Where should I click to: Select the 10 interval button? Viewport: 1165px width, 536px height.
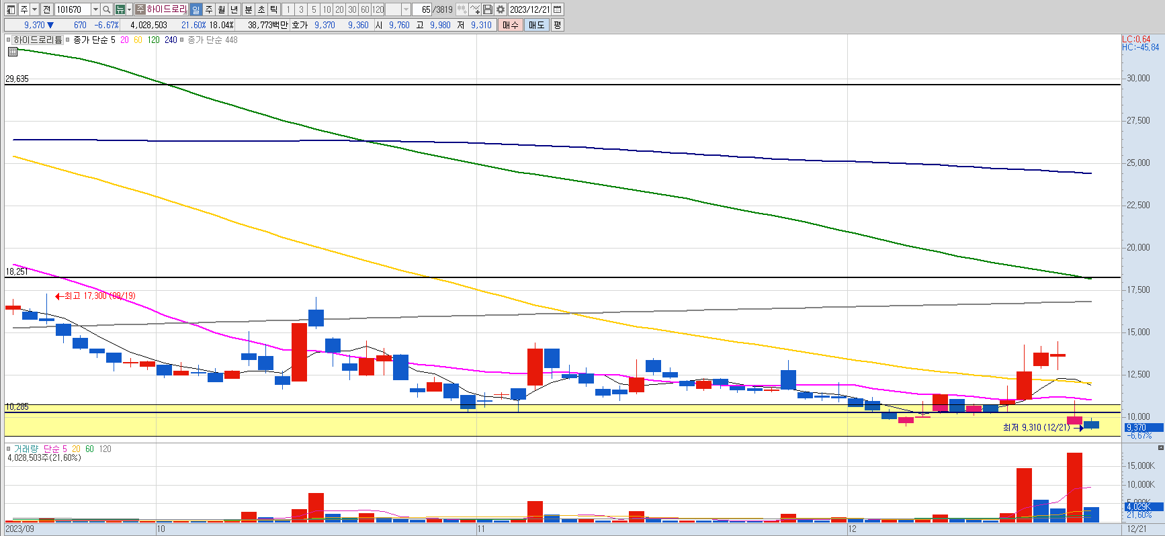point(327,9)
